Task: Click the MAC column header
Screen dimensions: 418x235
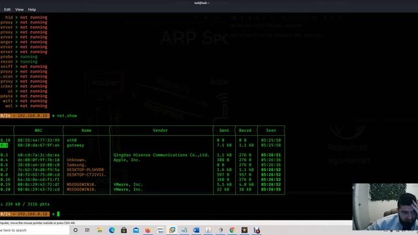Action: coord(39,131)
